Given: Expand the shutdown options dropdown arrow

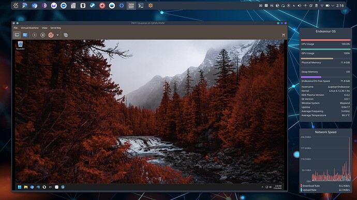Looking at the screenshot, I should point(57,35).
